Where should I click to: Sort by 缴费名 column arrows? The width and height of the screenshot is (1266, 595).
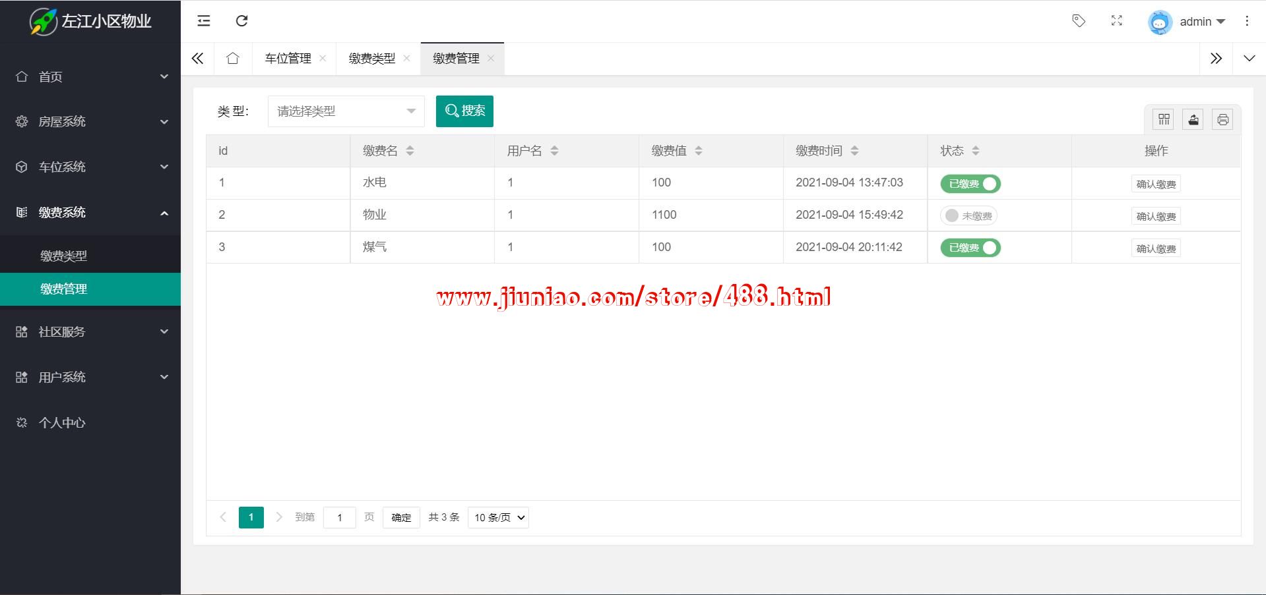click(x=410, y=151)
